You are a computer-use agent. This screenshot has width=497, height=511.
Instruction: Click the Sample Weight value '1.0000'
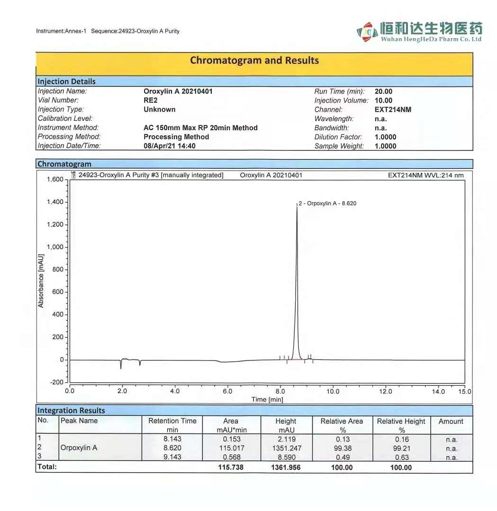[385, 146]
